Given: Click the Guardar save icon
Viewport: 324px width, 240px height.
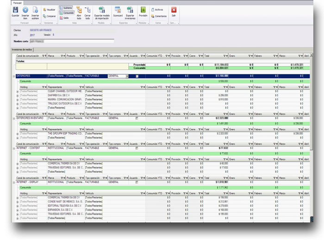Looking at the screenshot, I should pos(15,11).
